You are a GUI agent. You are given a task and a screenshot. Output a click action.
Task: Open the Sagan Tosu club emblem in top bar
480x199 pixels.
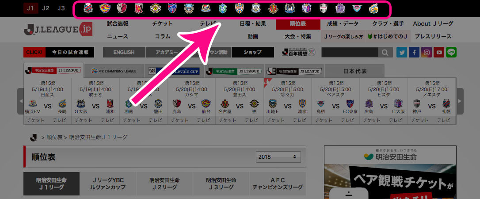(x=357, y=8)
